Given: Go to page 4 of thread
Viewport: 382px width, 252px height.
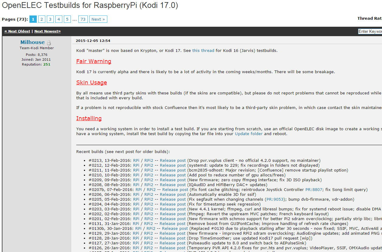Looking at the screenshot, I should [x=59, y=19].
